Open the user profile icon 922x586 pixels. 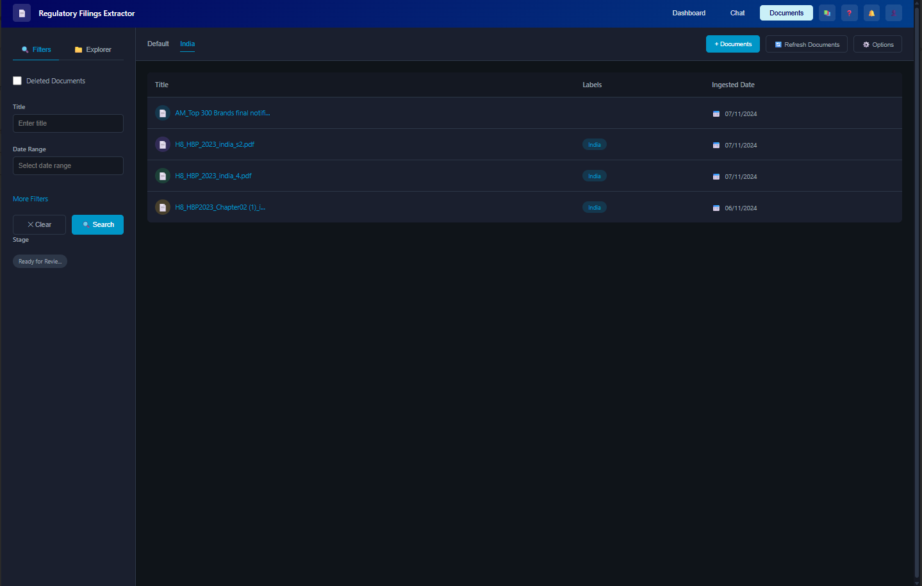point(893,13)
